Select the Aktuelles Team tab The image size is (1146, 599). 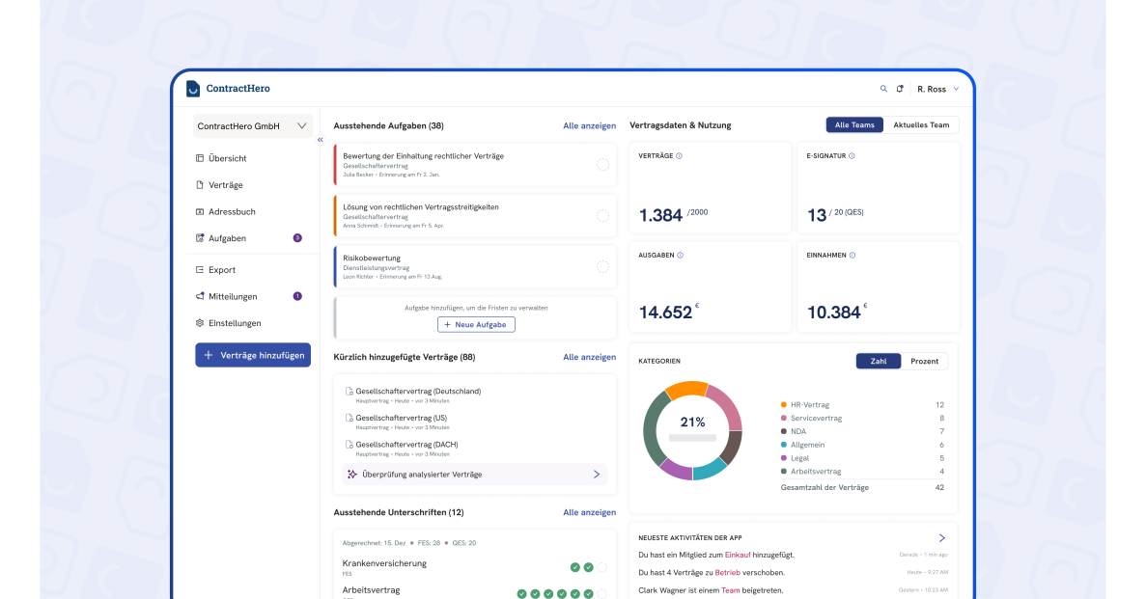(x=920, y=125)
